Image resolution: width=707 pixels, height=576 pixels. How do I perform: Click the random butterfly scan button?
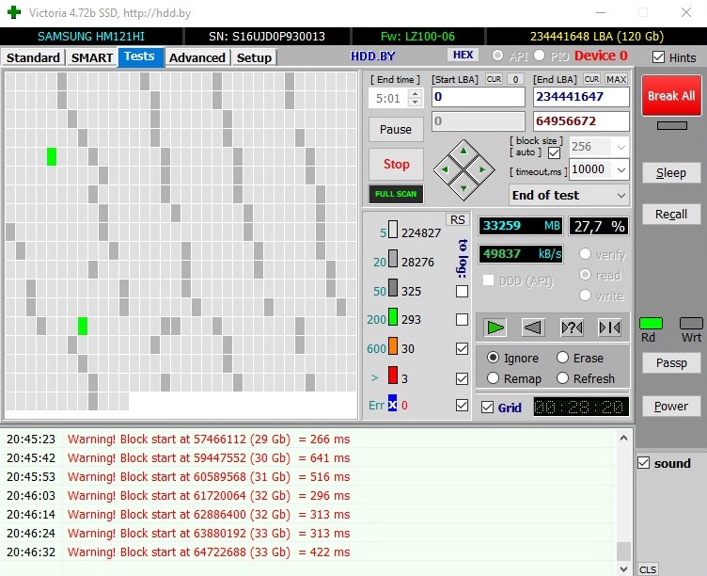(572, 328)
